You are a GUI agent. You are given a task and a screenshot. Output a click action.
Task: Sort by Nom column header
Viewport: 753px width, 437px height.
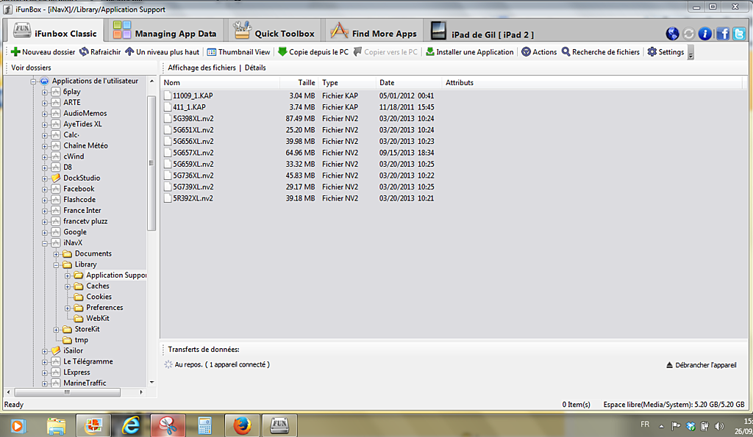tap(220, 82)
